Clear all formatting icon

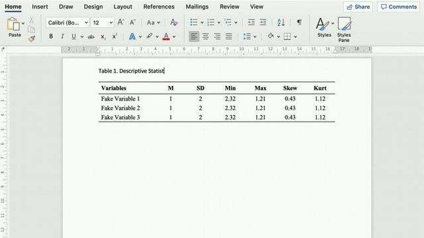tap(174, 22)
